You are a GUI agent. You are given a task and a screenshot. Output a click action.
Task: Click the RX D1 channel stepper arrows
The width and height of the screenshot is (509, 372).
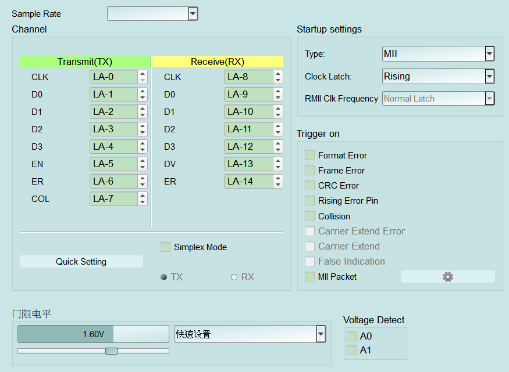(x=278, y=112)
